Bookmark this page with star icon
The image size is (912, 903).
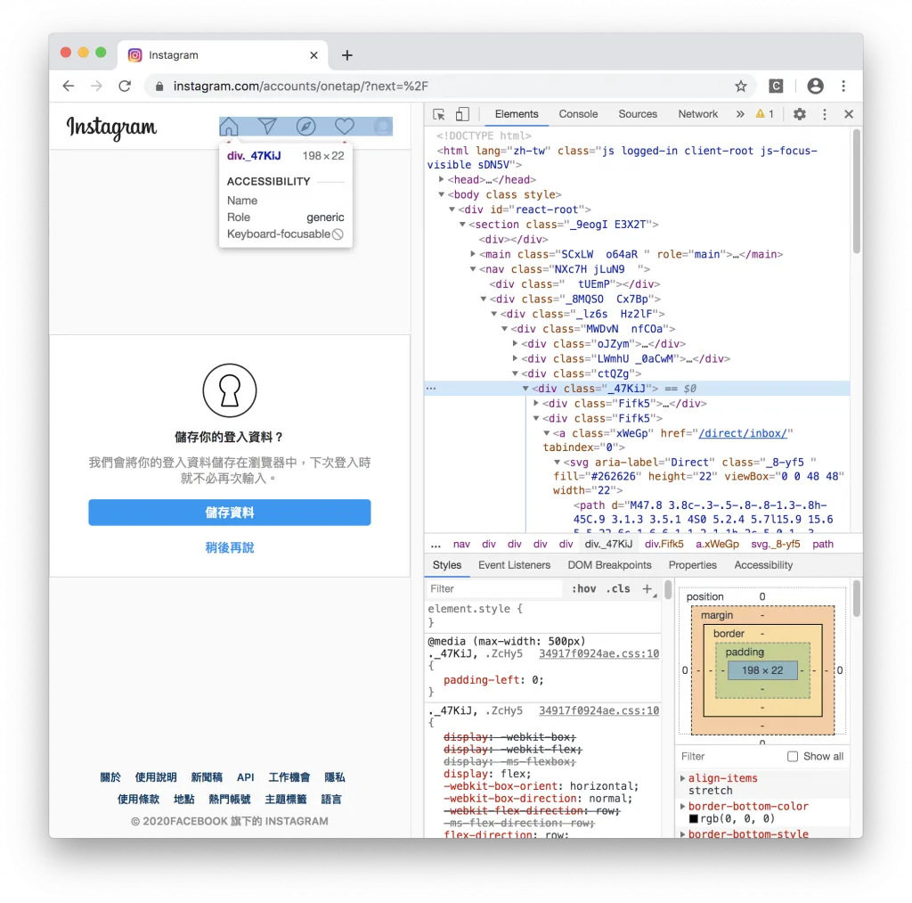pyautogui.click(x=740, y=86)
